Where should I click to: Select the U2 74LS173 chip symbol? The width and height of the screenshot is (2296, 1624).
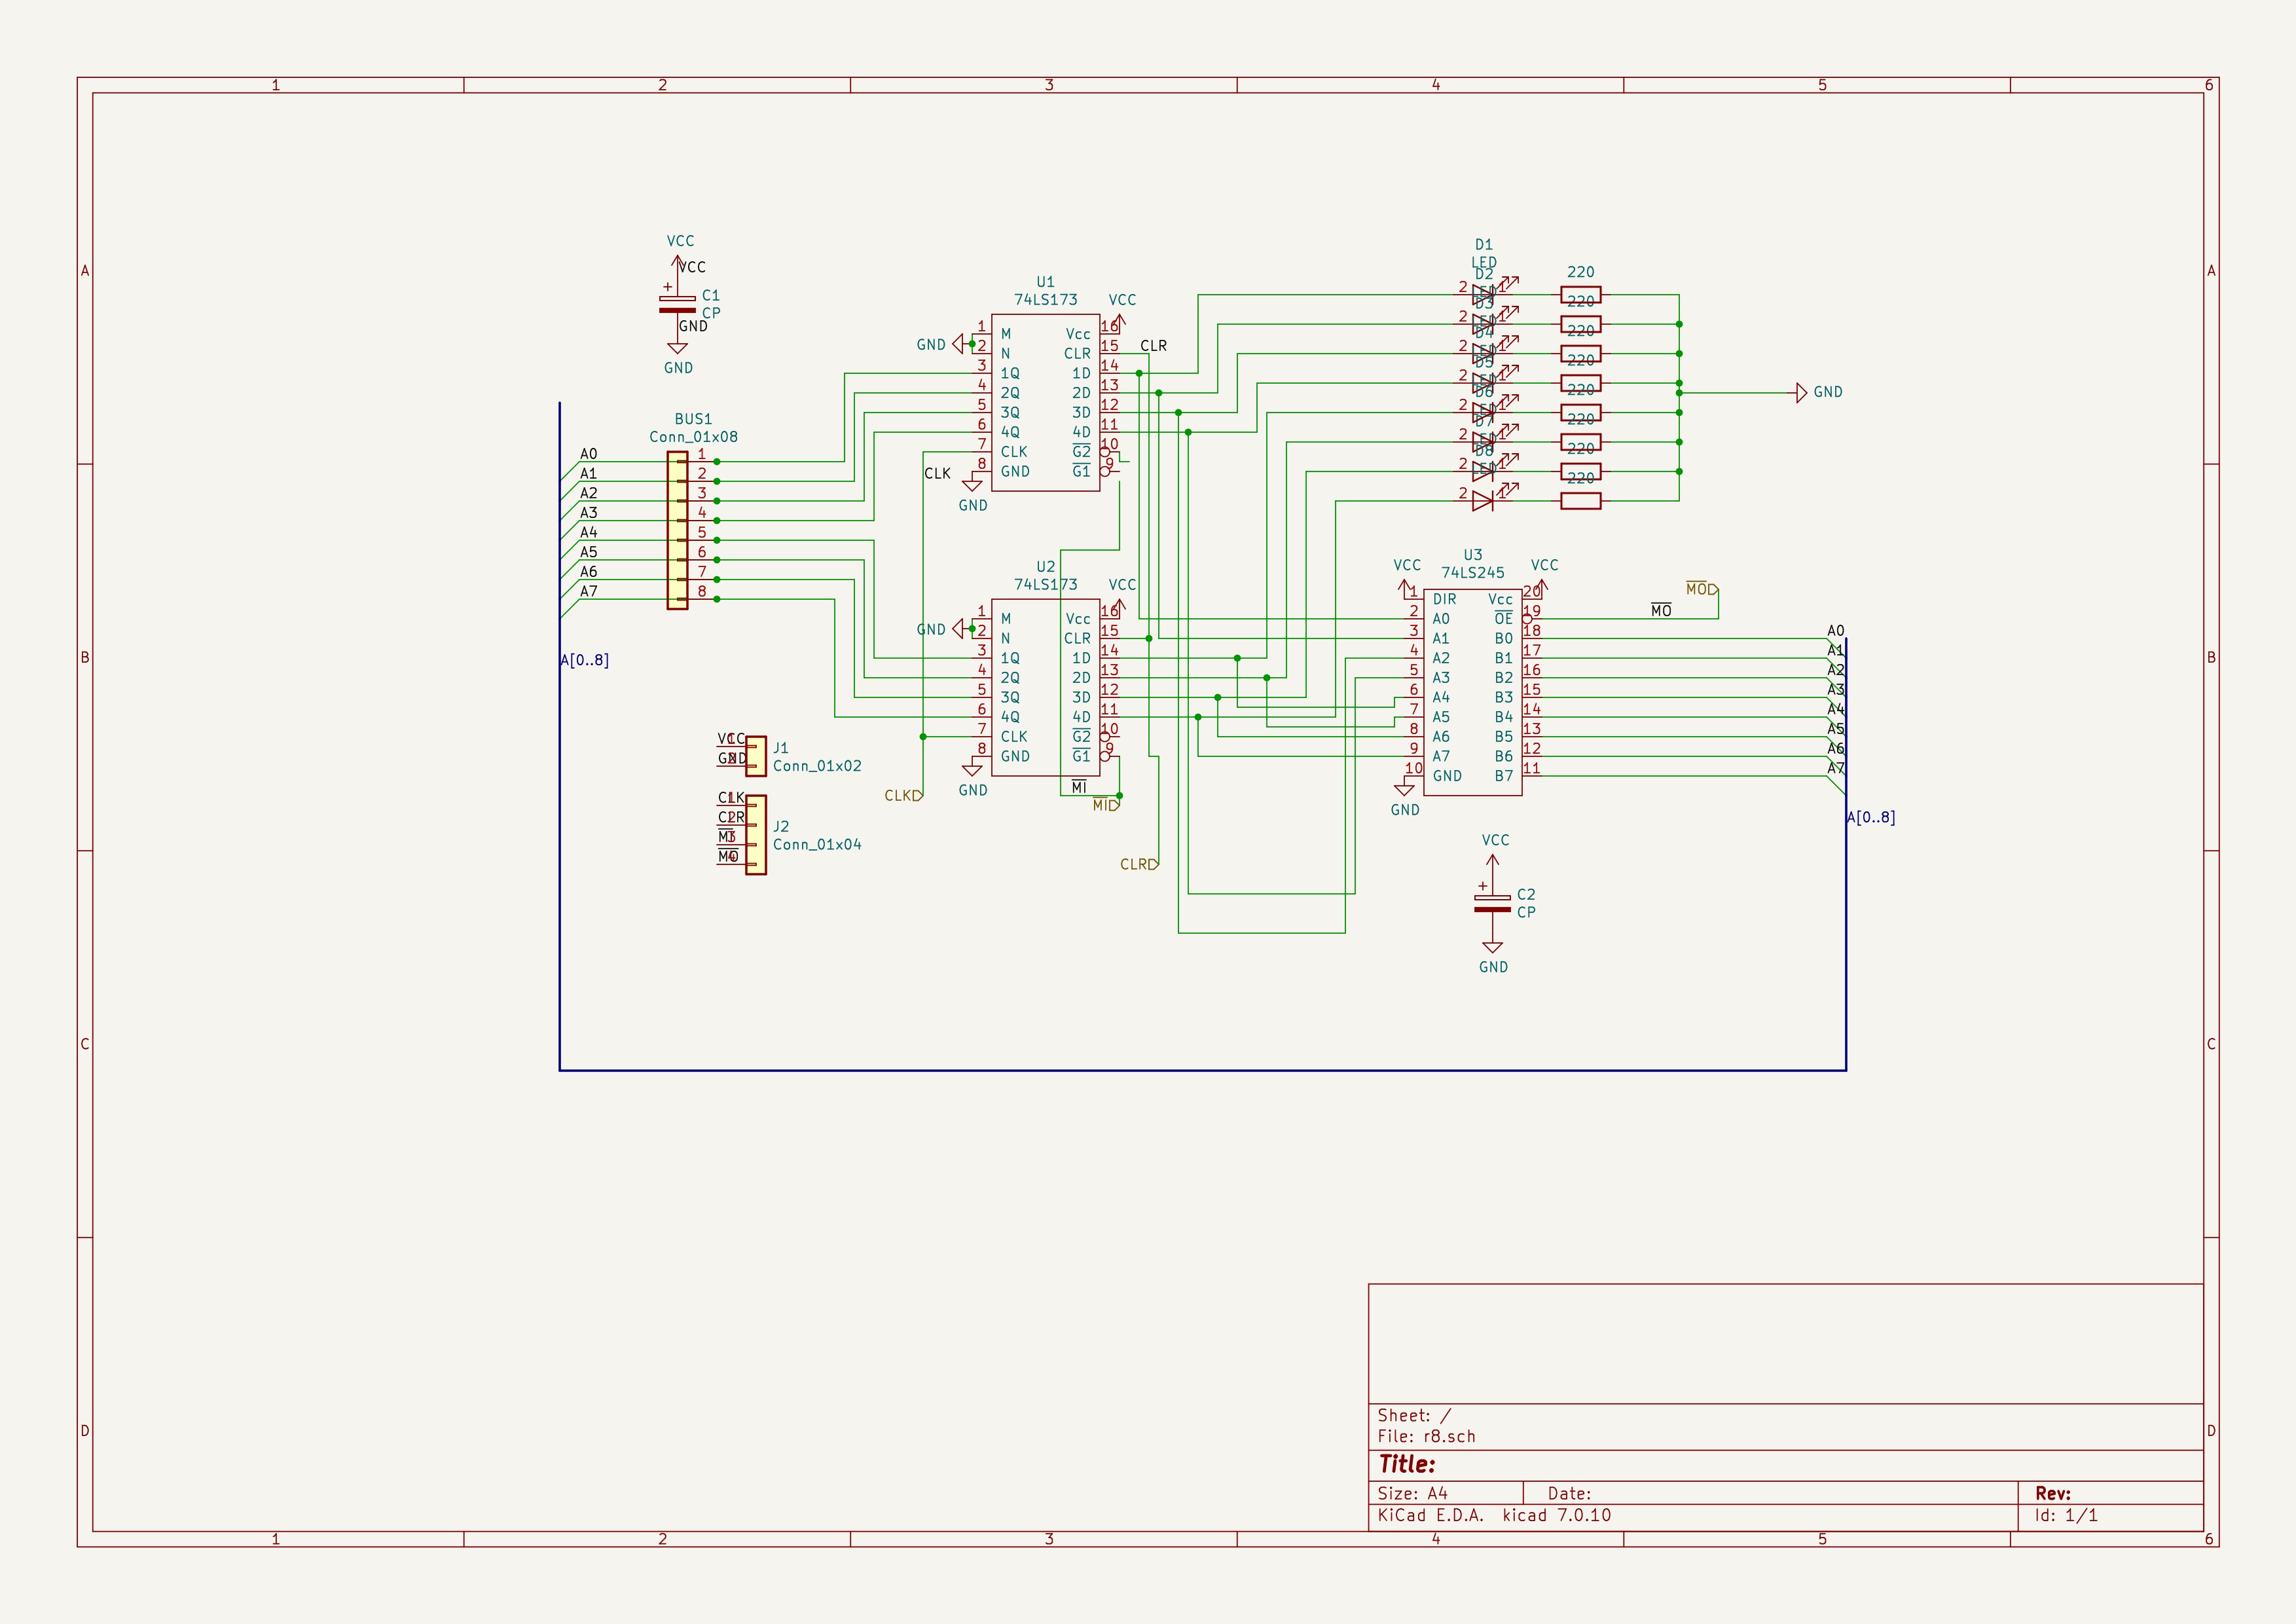tap(1045, 687)
